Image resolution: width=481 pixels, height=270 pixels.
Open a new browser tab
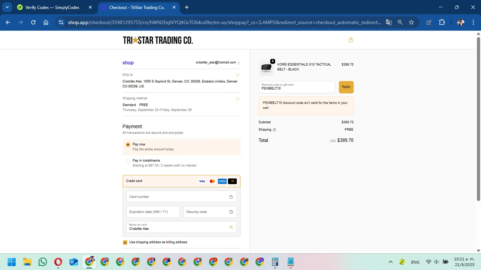pyautogui.click(x=187, y=7)
